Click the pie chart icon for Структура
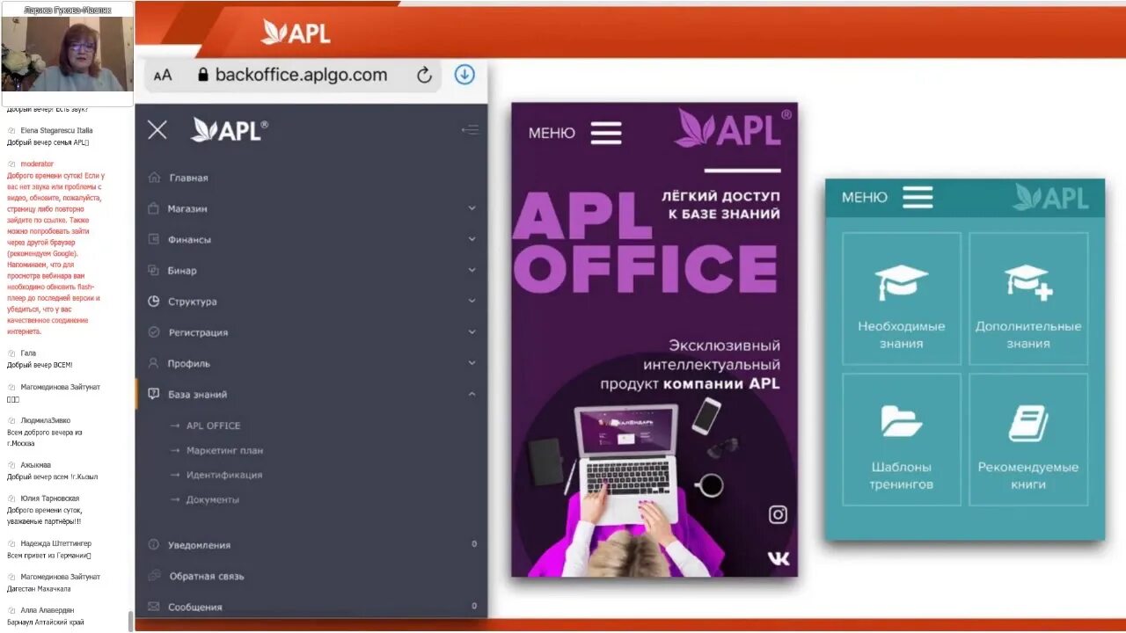 coord(154,302)
